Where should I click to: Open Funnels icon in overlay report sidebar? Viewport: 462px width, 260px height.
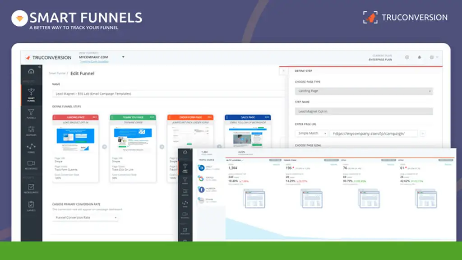pos(185,181)
